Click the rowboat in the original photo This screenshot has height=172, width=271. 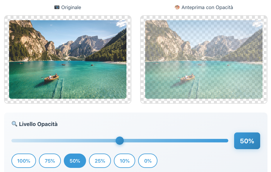click(x=52, y=78)
